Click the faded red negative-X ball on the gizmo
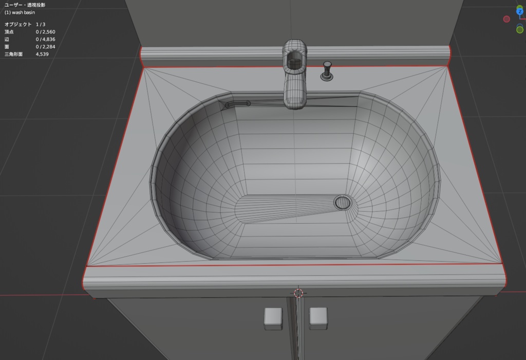526x360 pixels. point(506,19)
